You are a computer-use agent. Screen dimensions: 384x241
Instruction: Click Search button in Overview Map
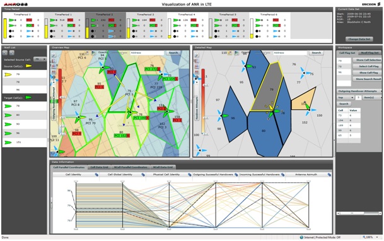point(173,53)
